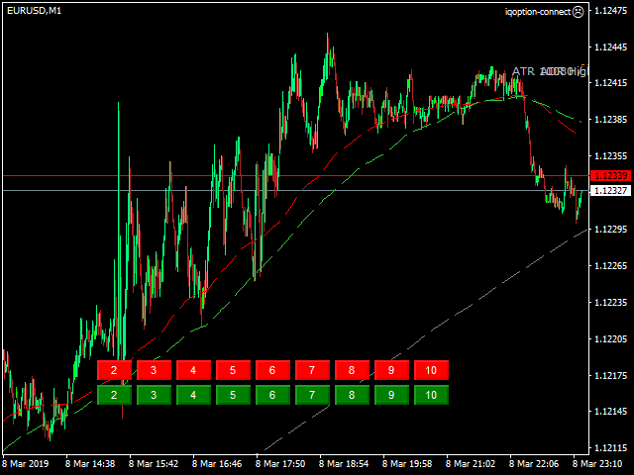This screenshot has height=475, width=634.
Task: Click the red button labeled 4
Action: click(x=193, y=370)
